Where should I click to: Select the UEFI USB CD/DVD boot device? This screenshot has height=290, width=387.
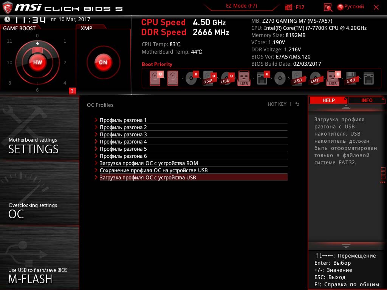tap(227, 78)
